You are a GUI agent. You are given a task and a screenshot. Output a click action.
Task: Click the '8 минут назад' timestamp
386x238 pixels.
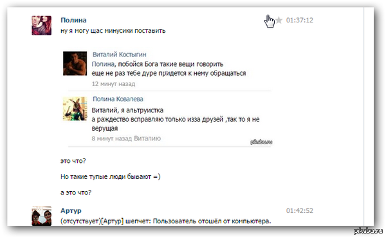[x=112, y=139]
